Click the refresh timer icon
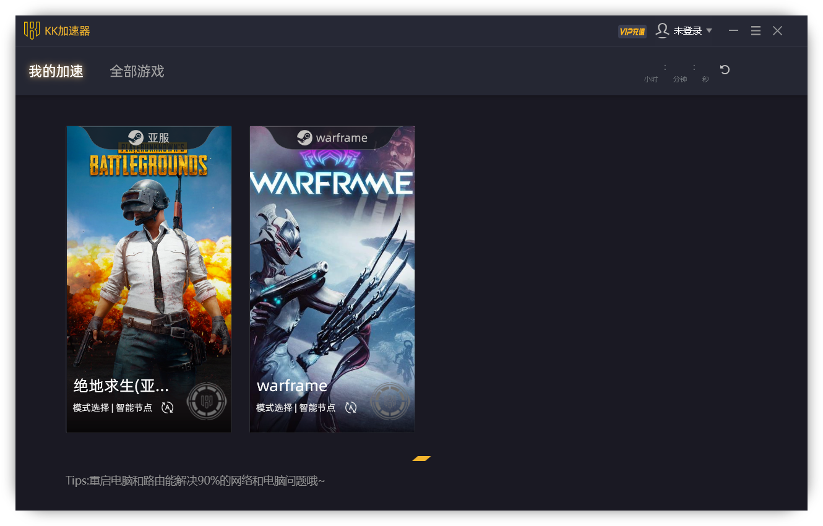 (725, 69)
